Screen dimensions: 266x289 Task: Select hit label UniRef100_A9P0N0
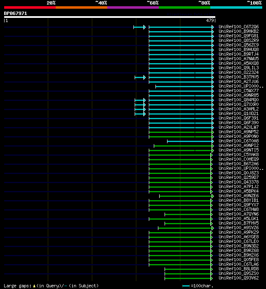pos(239,136)
